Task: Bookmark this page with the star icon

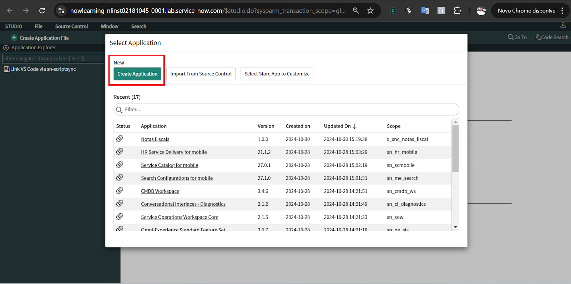Action: coord(370,11)
